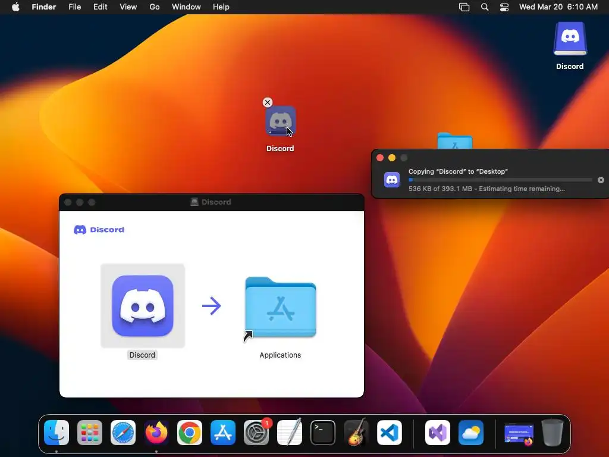
Task: Select the Discord disk volume on desktop
Action: pos(570,40)
